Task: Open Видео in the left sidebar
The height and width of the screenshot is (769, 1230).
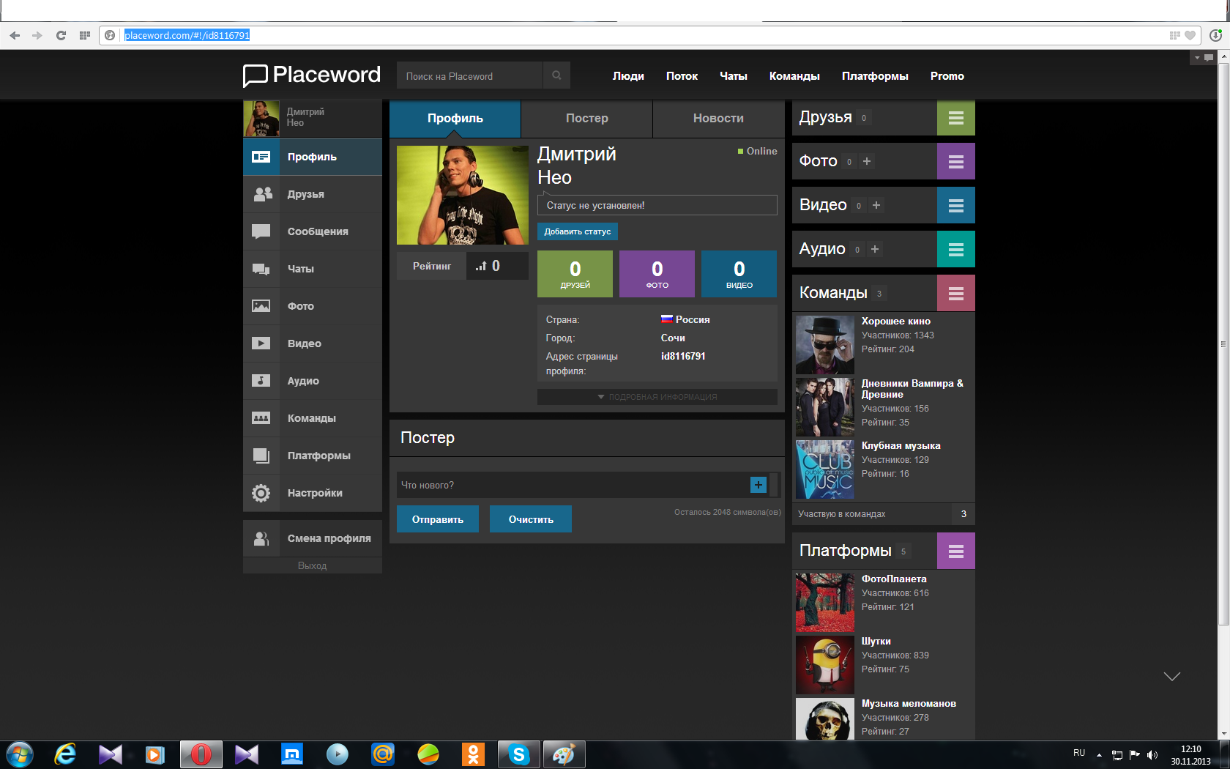Action: click(x=313, y=343)
